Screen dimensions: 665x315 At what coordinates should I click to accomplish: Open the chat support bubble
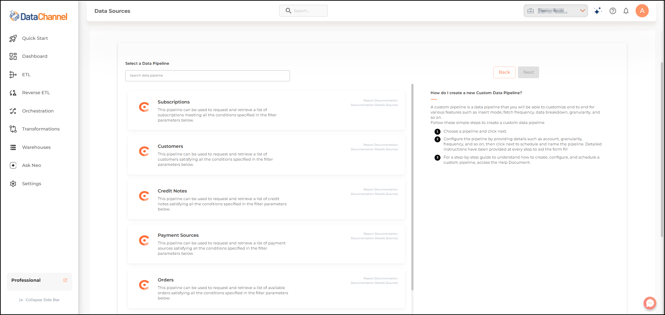click(x=650, y=303)
